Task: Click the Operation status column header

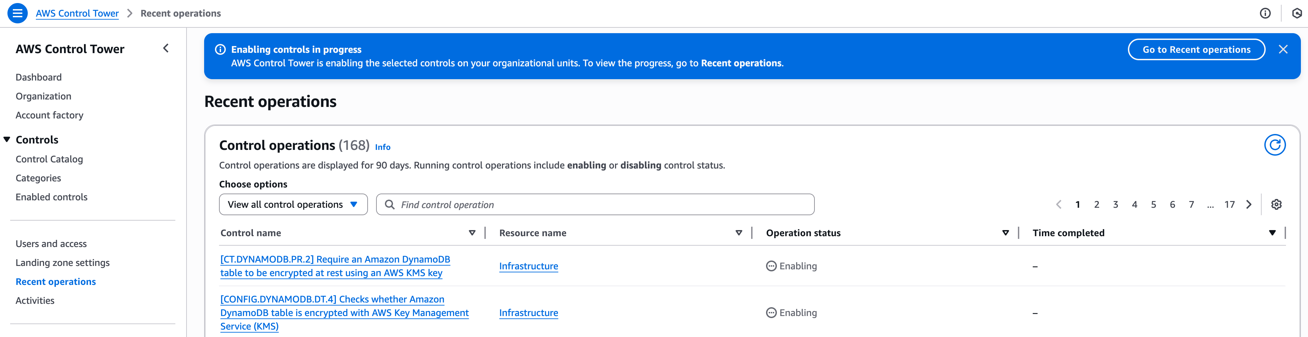Action: click(803, 233)
